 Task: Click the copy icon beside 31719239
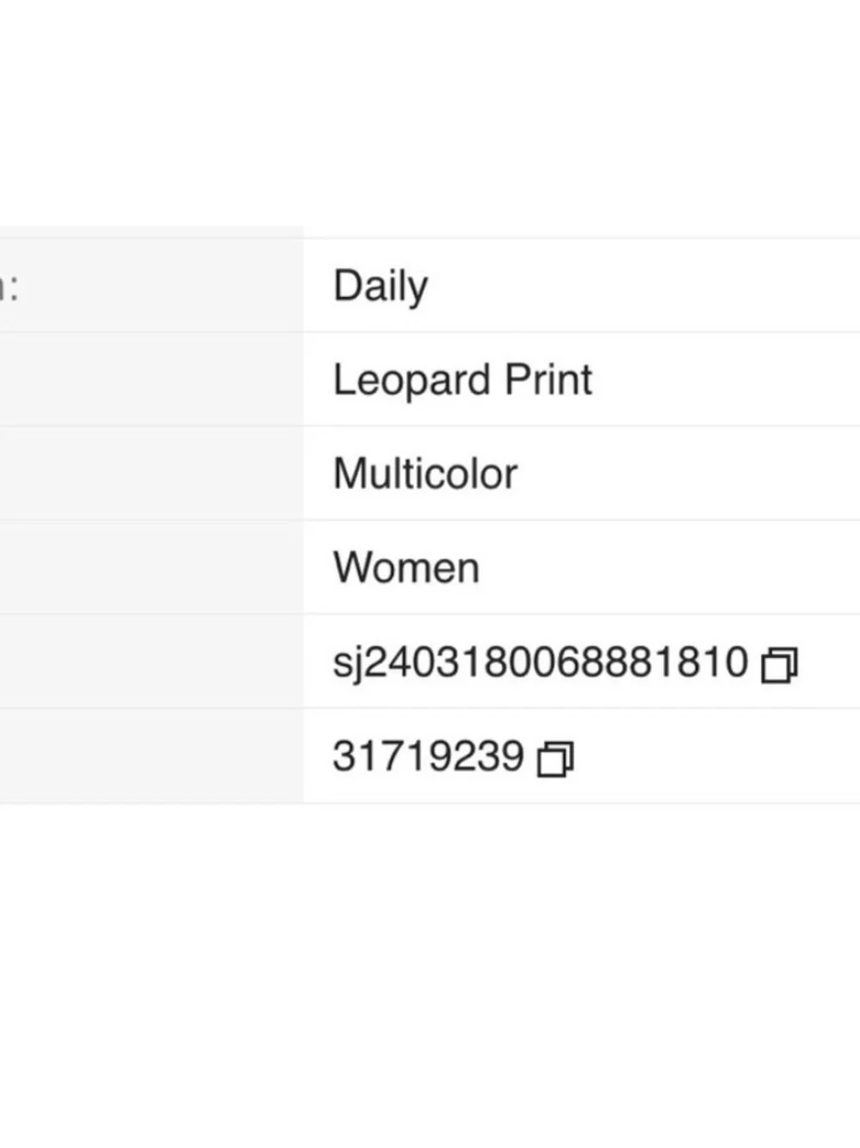[x=555, y=759]
